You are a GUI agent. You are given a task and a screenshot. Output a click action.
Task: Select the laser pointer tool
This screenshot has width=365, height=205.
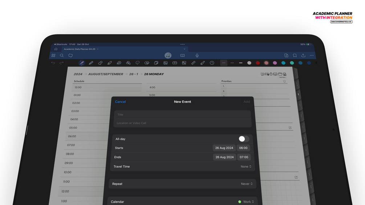coord(203,63)
